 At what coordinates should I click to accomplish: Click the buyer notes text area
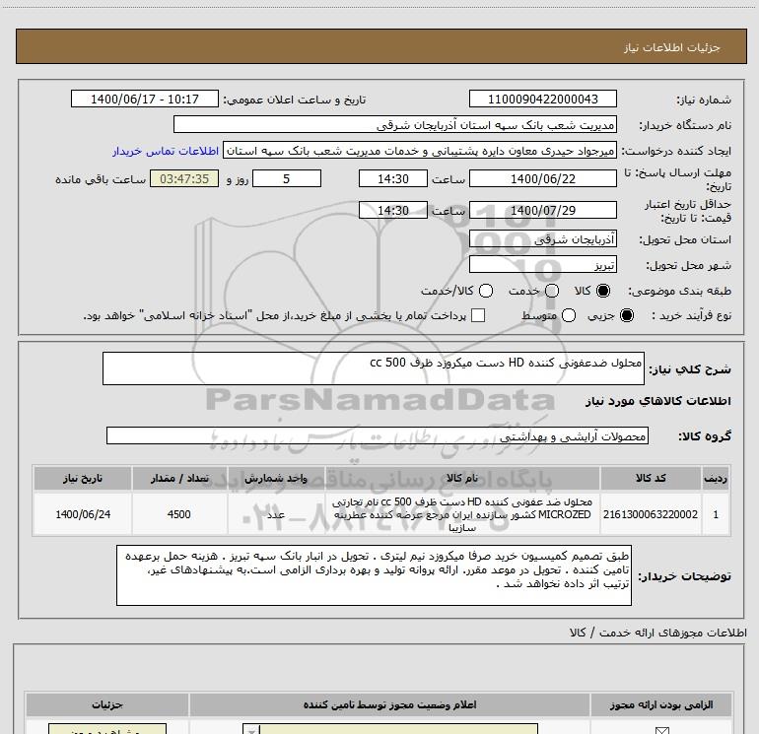point(374,575)
